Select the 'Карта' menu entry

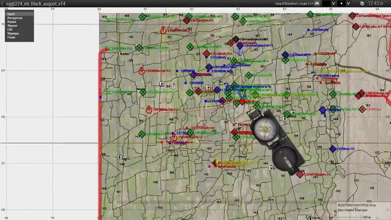click(x=19, y=14)
